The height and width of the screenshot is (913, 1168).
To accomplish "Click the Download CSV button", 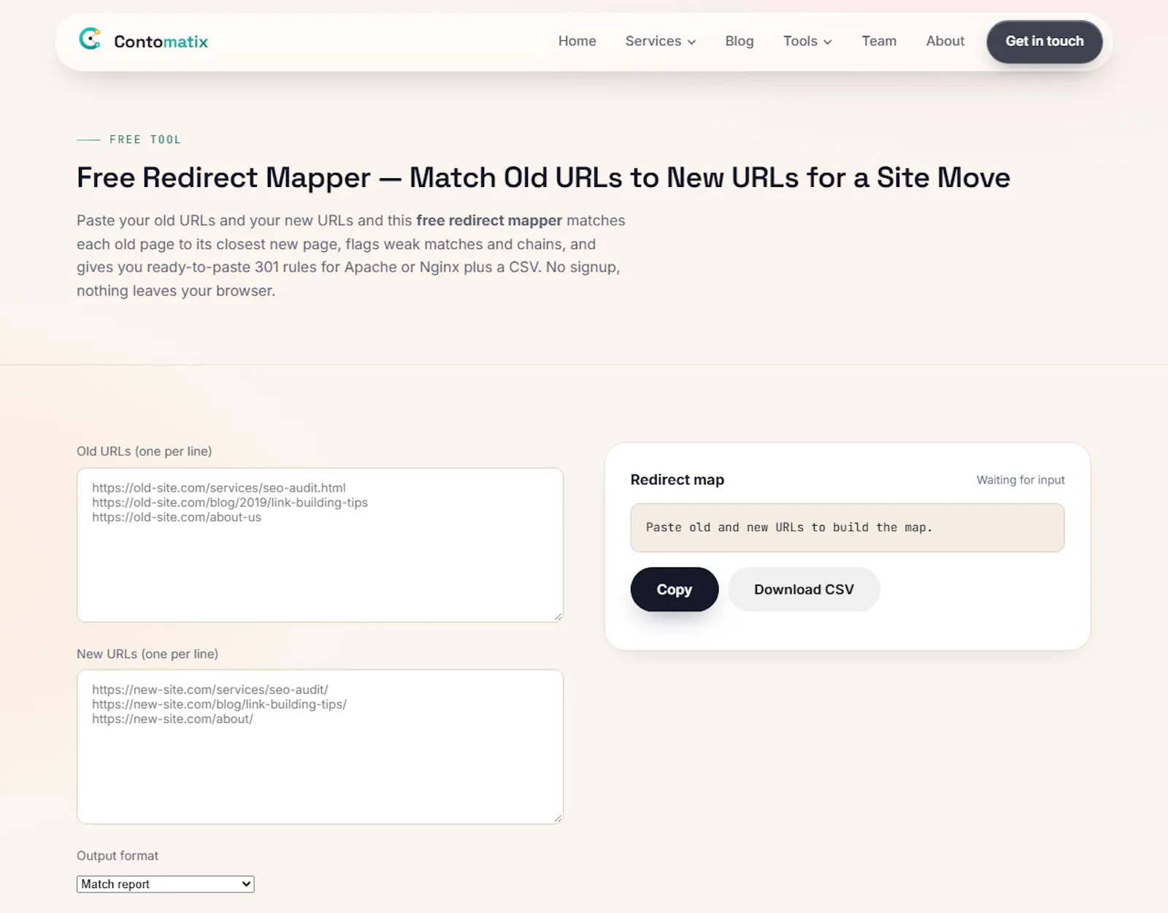I will (804, 589).
